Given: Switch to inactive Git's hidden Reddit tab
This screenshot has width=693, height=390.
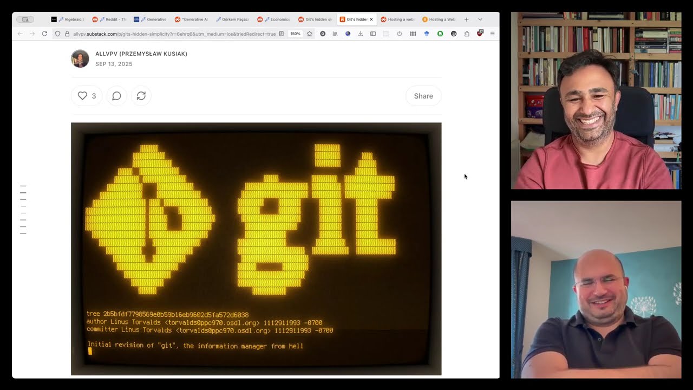Looking at the screenshot, I should (315, 19).
